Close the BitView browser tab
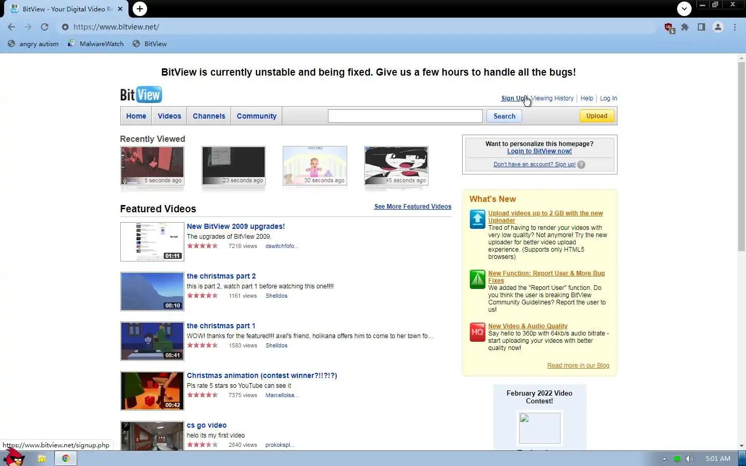The height and width of the screenshot is (466, 746). click(x=120, y=9)
